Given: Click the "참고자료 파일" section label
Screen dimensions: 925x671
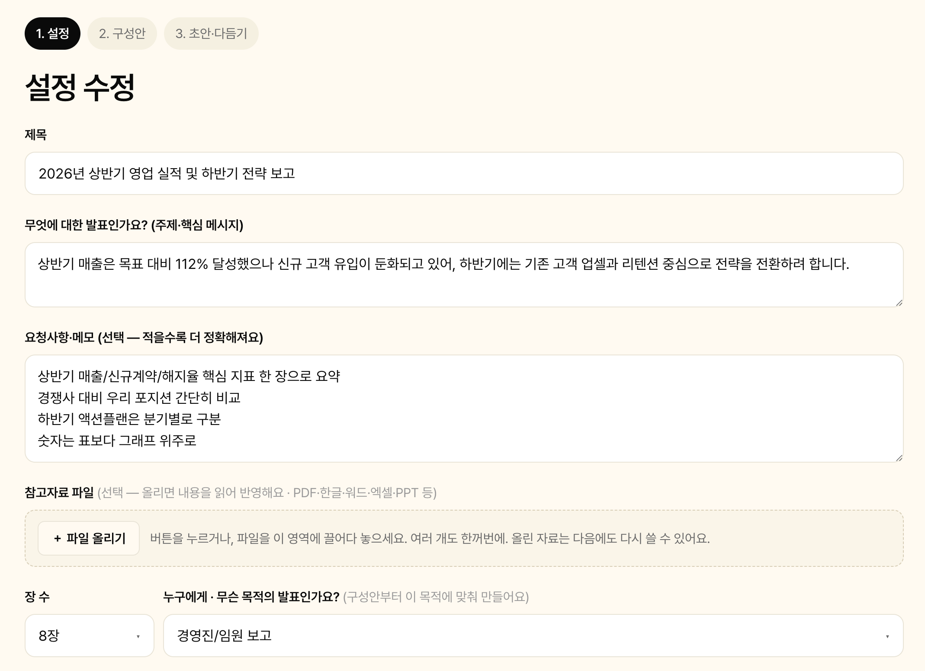Looking at the screenshot, I should [59, 492].
